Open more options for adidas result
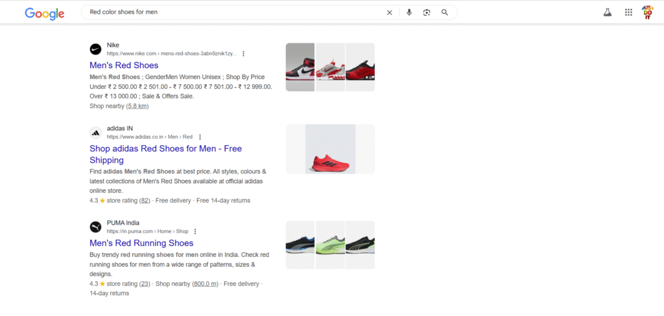The width and height of the screenshot is (664, 316). pyautogui.click(x=200, y=137)
